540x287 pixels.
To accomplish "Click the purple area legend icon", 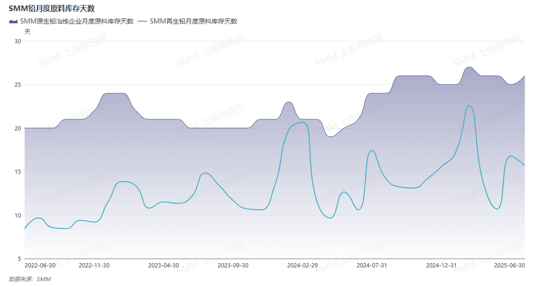I will [x=13, y=21].
